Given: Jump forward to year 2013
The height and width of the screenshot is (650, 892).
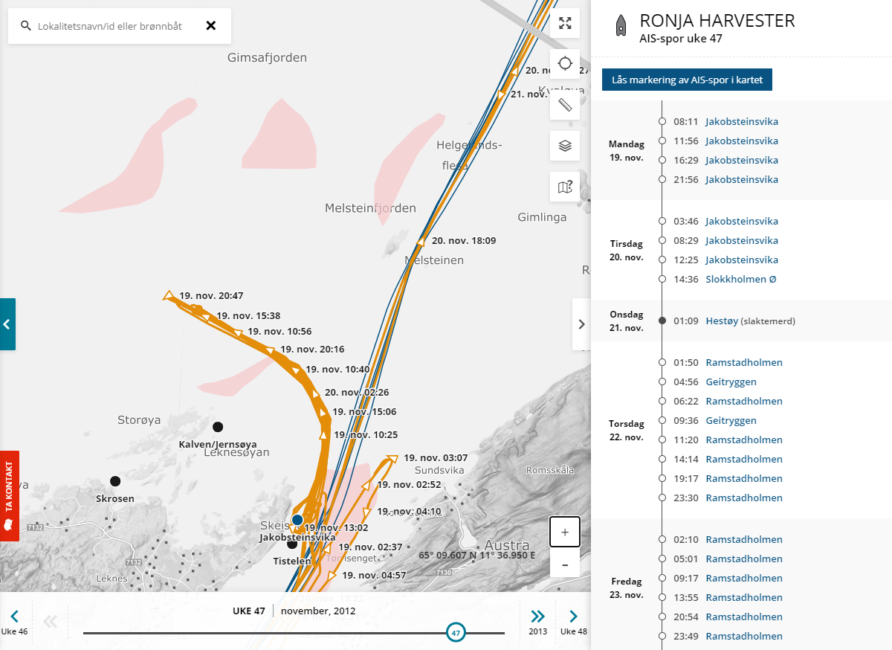Looking at the screenshot, I should click(537, 622).
